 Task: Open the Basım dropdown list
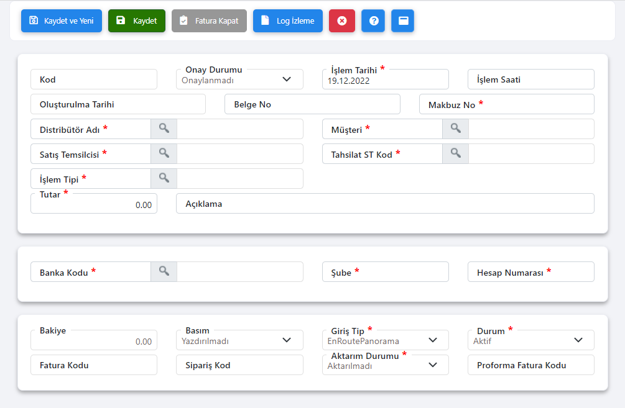(x=287, y=340)
